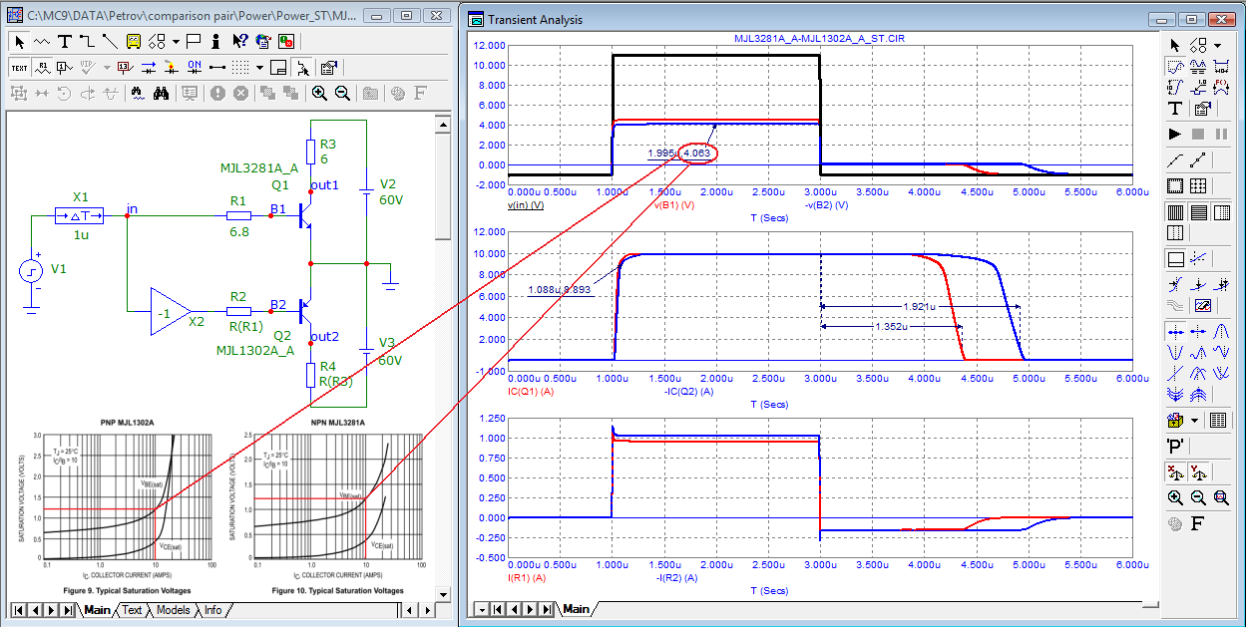
Task: Select the Text mode tool in schematic toolbar
Action: (x=65, y=42)
